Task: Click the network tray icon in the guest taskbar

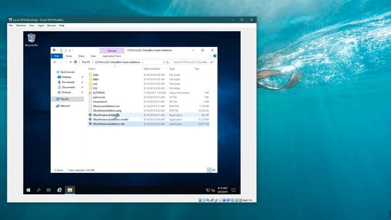Action: coord(208,190)
